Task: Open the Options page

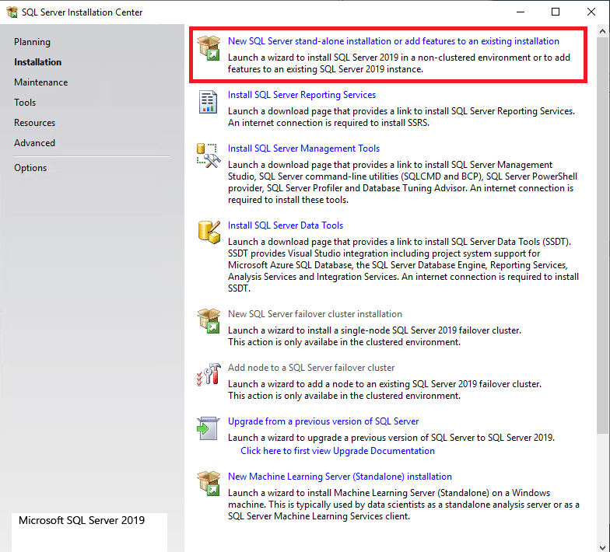Action: point(30,168)
